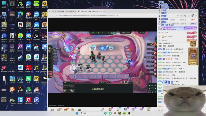Open the Windows Start menu
This screenshot has height=116, width=206.
pos(77,113)
